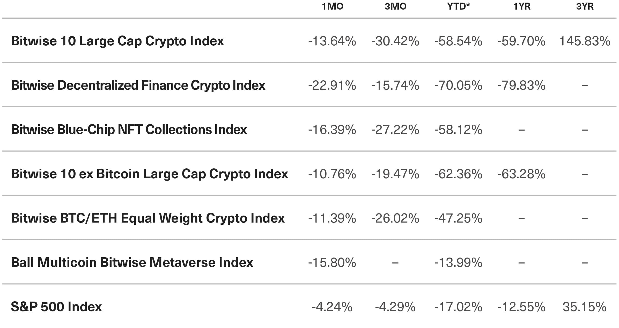
Task: Click the S&P 500 Index row label
Action: (x=56, y=307)
